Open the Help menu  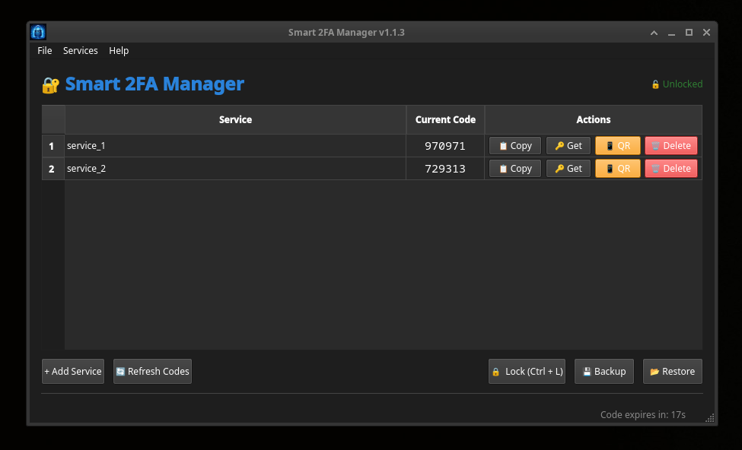(119, 51)
